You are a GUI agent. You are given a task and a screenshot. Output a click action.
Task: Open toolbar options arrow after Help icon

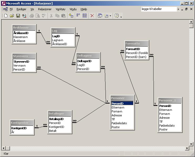tap(121, 17)
